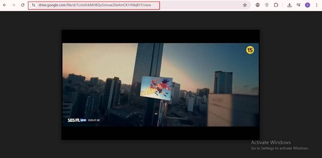Bookmark this page with the star icon
The width and height of the screenshot is (322, 158).
pyautogui.click(x=245, y=5)
